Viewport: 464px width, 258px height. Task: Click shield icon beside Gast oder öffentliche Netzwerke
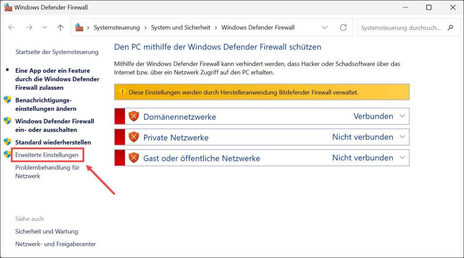tap(134, 158)
